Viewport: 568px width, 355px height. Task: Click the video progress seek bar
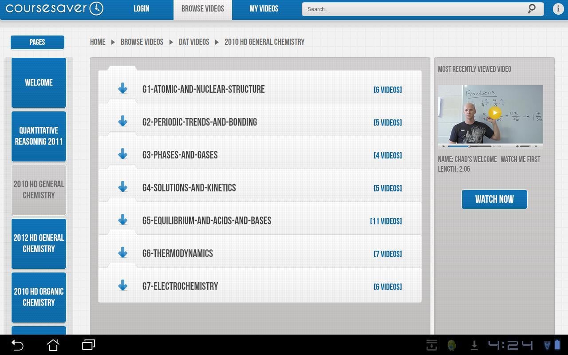pos(469,146)
